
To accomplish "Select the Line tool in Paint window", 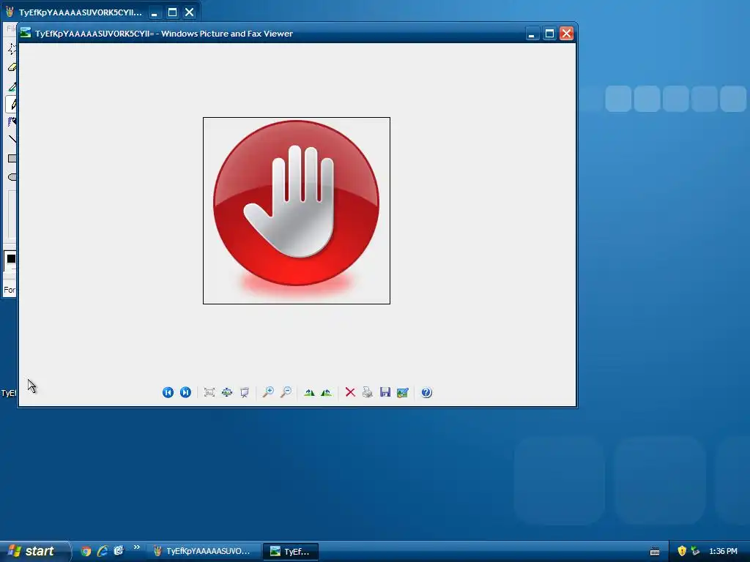I will (x=12, y=140).
